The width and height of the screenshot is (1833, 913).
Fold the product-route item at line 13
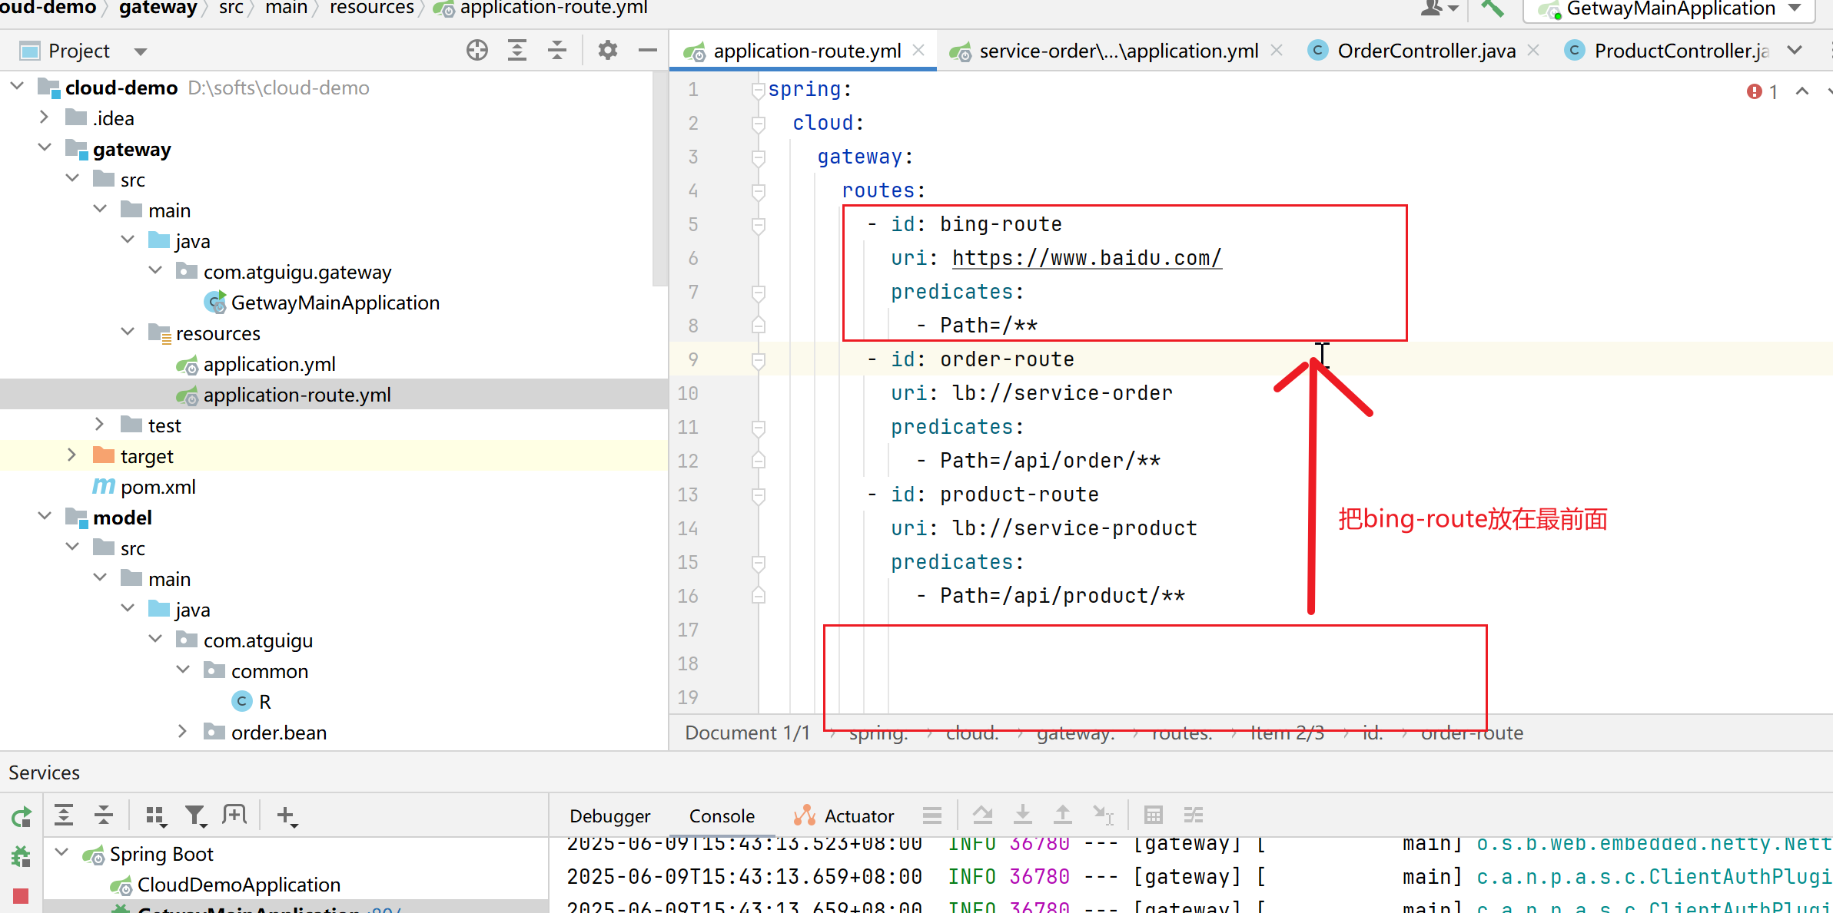pyautogui.click(x=758, y=495)
